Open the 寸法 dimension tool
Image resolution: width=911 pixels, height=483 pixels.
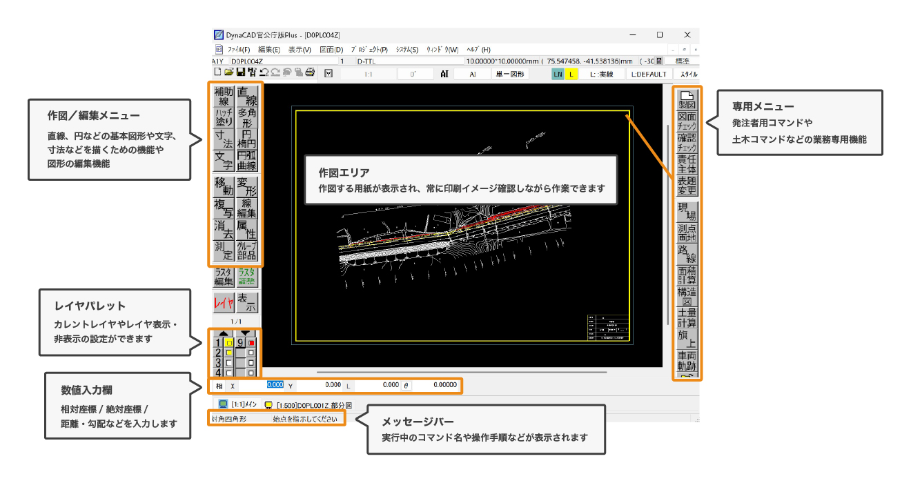click(224, 139)
